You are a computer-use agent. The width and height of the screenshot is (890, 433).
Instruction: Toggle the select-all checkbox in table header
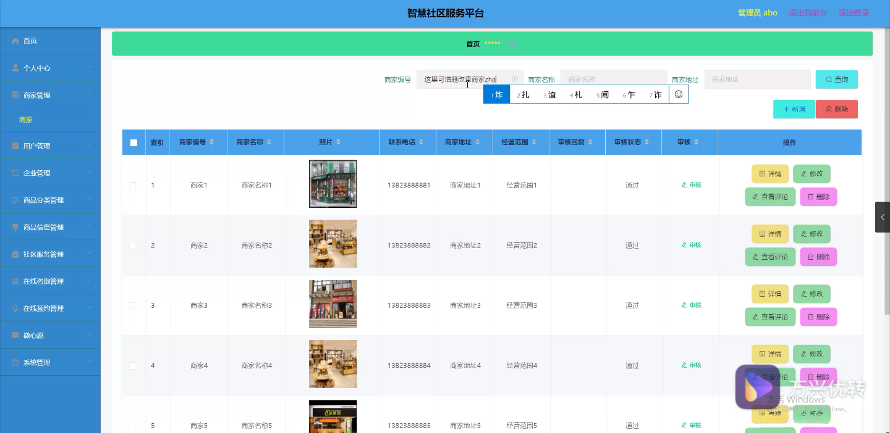[x=133, y=142]
